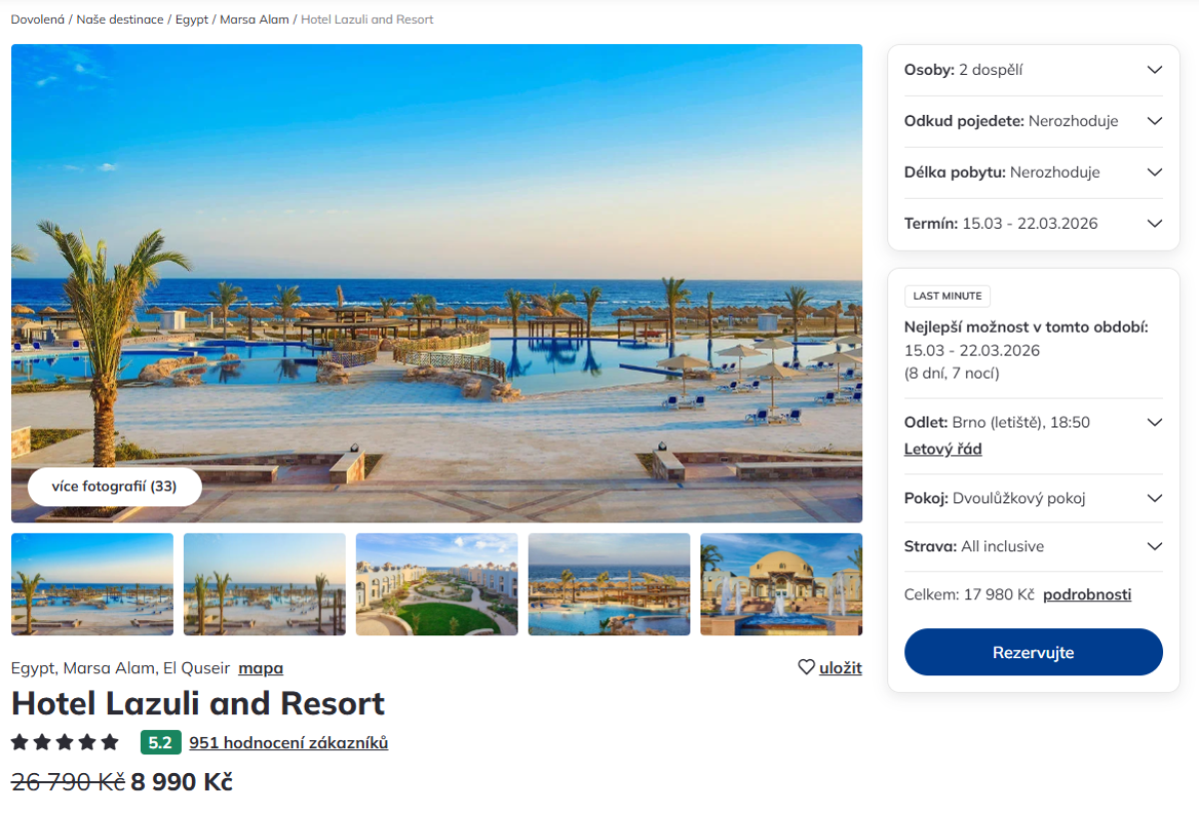Image resolution: width=1199 pixels, height=813 pixels.
Task: Open the Letový řád link
Action: (943, 449)
